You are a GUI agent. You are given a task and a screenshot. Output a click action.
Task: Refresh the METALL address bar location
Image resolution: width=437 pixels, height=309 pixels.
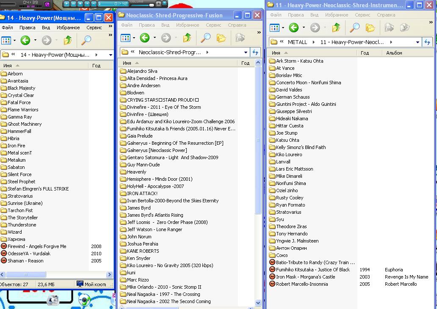427,42
